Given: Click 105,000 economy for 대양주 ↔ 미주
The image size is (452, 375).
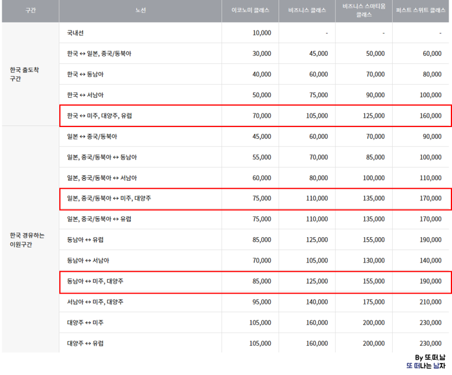Looking at the screenshot, I should pyautogui.click(x=260, y=323).
